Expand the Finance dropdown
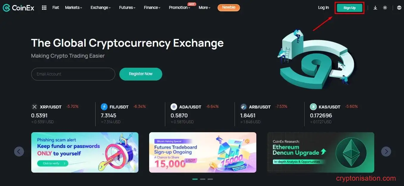This screenshot has width=404, height=186. click(x=152, y=8)
